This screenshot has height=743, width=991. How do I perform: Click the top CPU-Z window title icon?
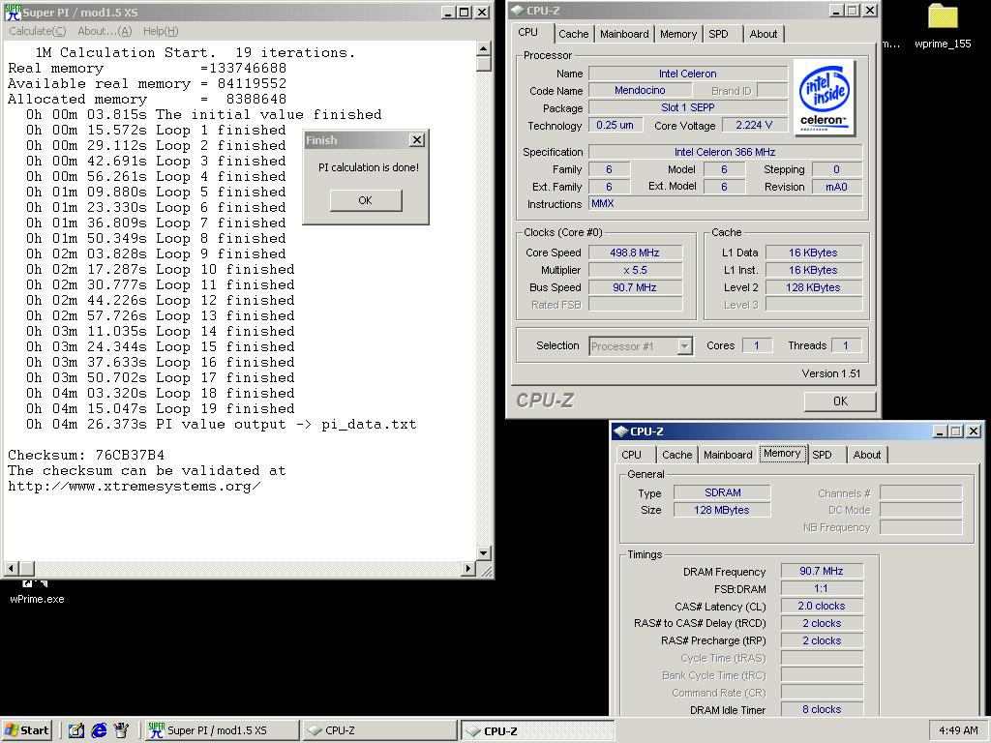tap(517, 10)
